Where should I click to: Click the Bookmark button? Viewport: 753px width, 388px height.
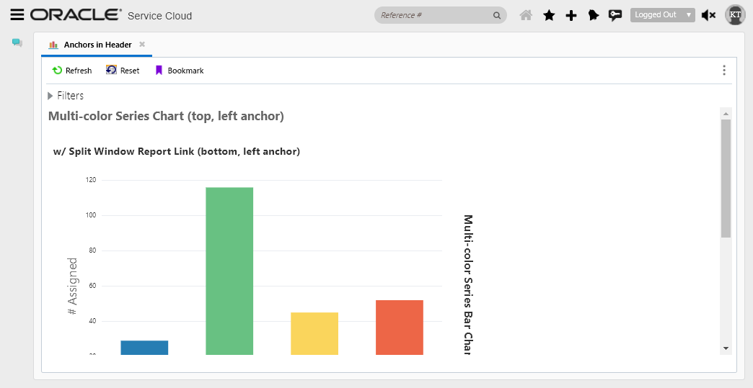click(180, 71)
